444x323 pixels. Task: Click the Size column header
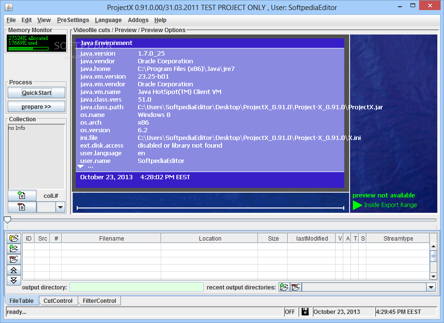point(273,238)
